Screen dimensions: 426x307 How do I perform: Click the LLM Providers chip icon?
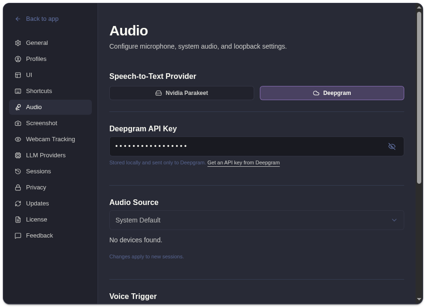(x=18, y=155)
